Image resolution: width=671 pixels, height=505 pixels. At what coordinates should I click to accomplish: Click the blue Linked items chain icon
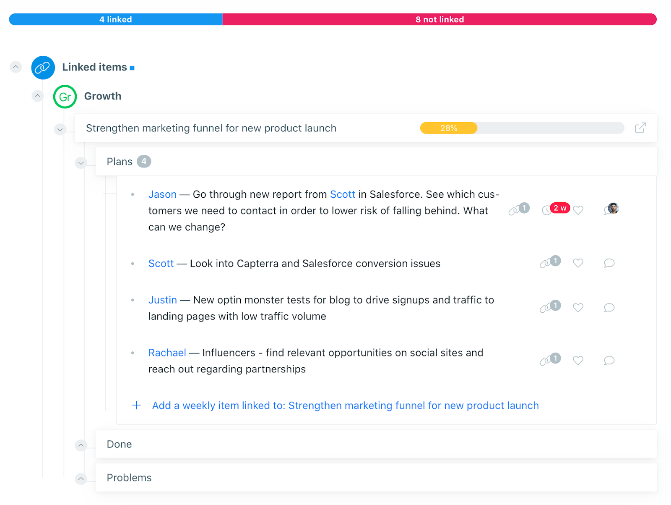click(43, 68)
